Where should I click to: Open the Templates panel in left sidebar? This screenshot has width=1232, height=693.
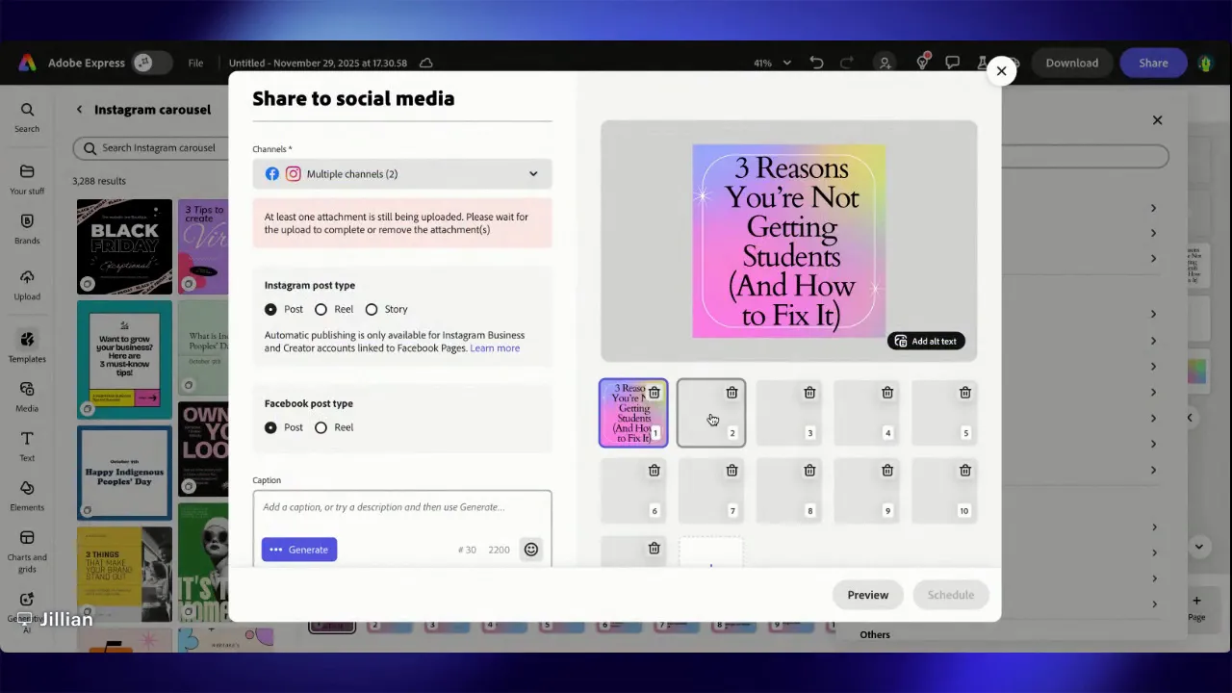[26, 346]
